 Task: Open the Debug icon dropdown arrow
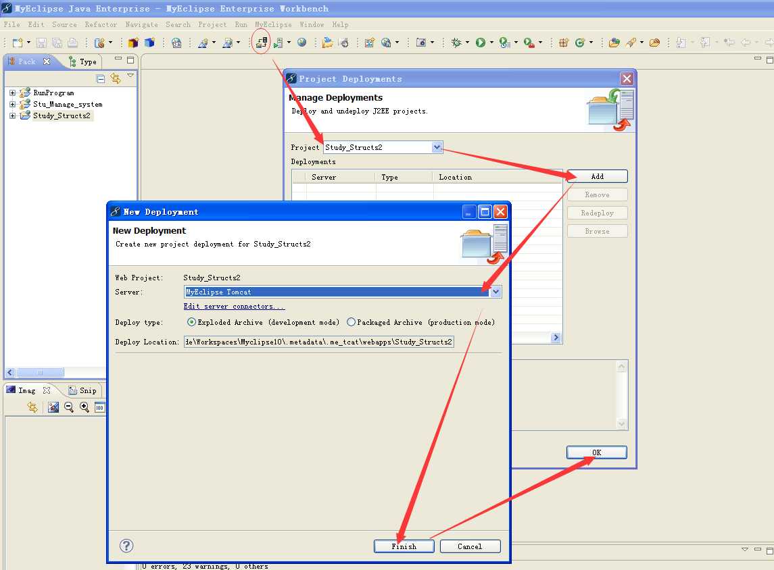point(467,43)
